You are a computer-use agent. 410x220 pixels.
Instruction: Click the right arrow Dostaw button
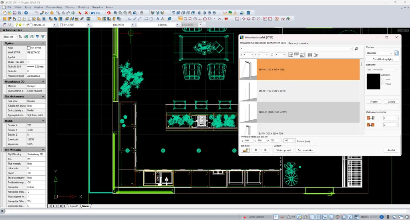point(265,150)
